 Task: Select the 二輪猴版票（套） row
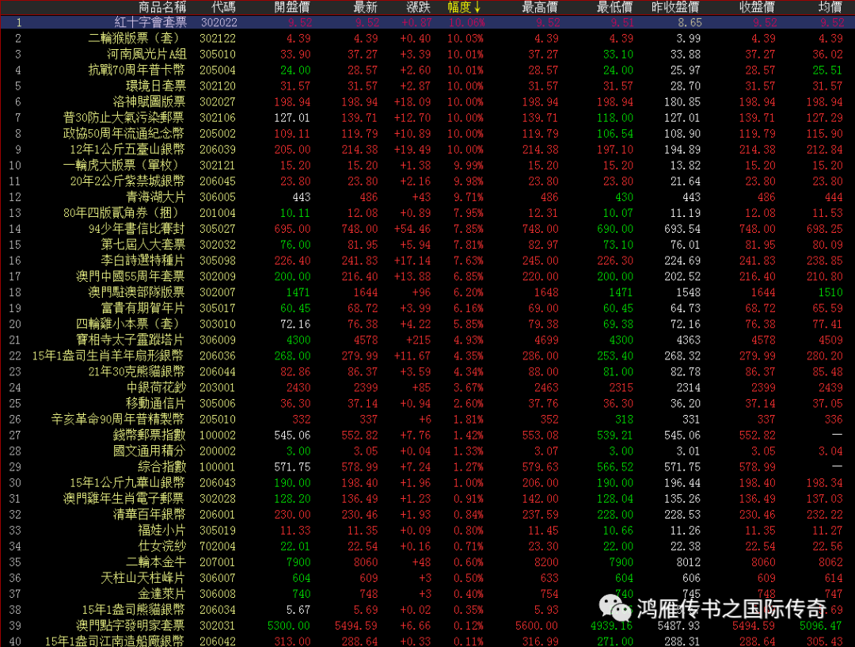click(x=427, y=39)
